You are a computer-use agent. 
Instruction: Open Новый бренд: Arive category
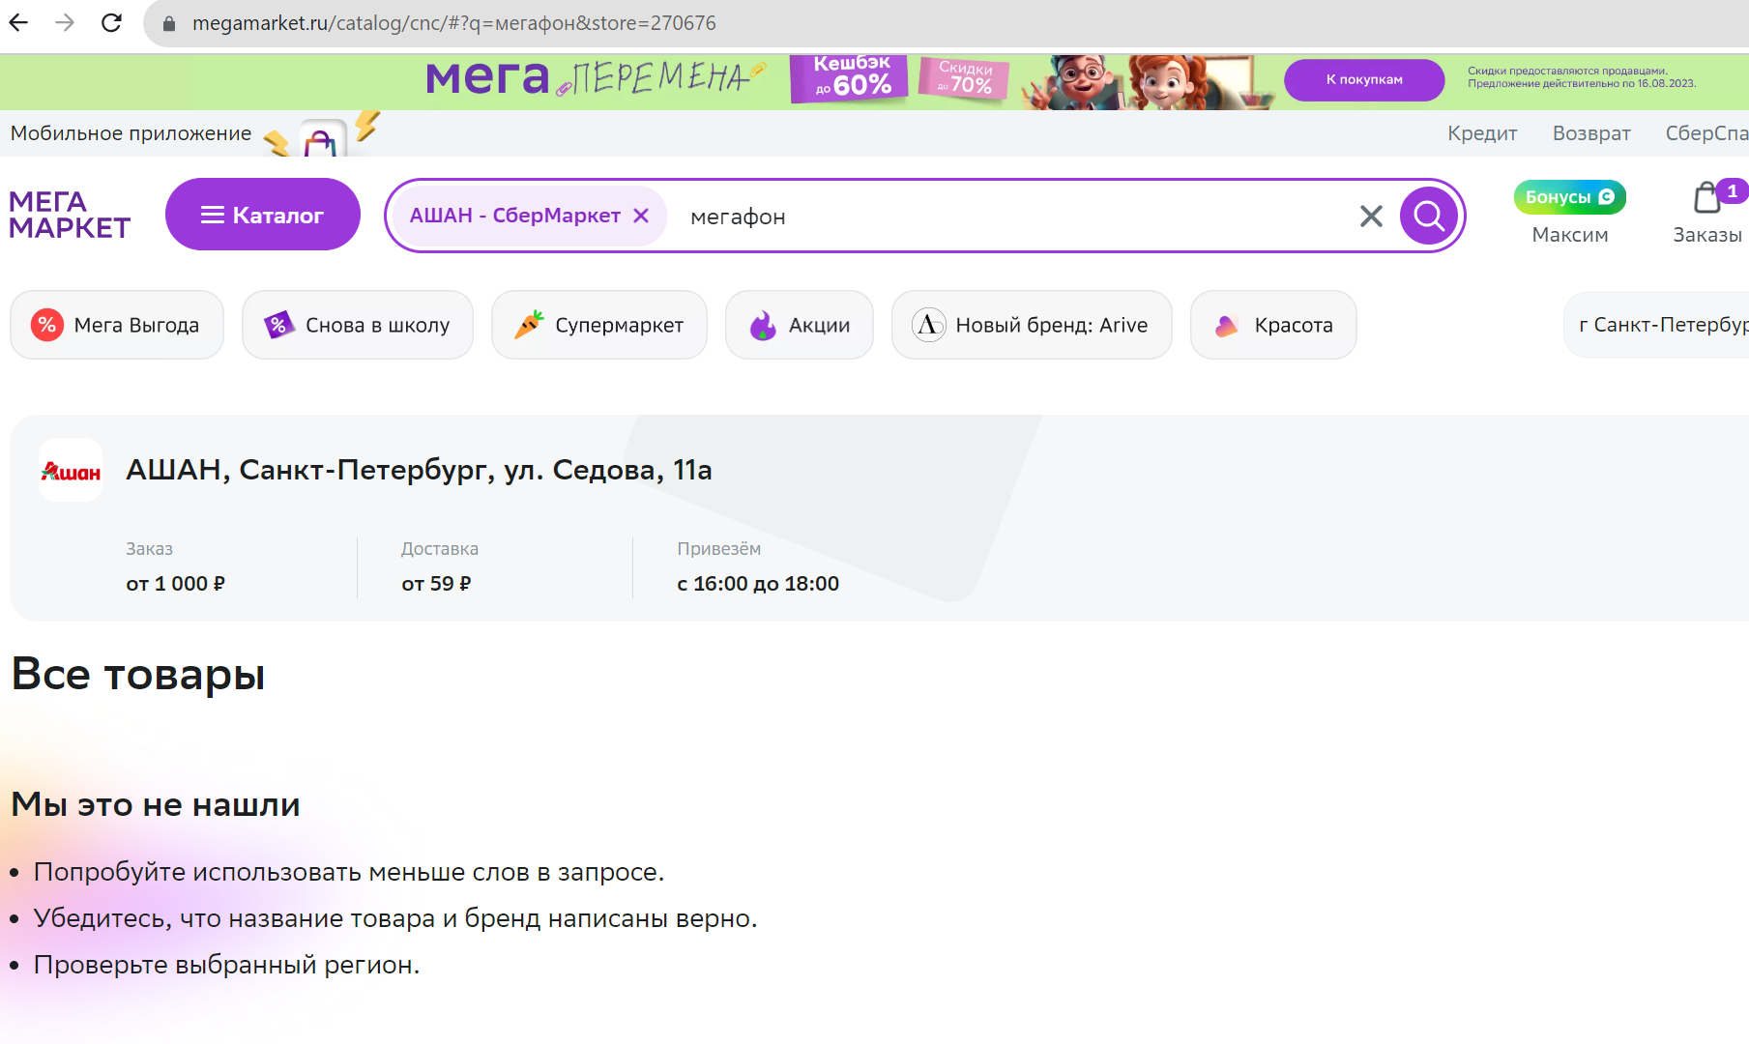tap(1032, 325)
